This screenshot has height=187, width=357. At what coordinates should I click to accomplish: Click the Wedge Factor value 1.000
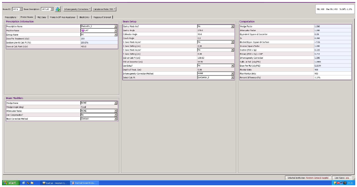coord(333,26)
